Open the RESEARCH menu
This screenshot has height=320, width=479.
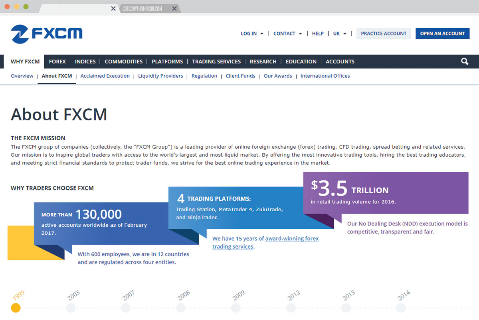coord(263,61)
